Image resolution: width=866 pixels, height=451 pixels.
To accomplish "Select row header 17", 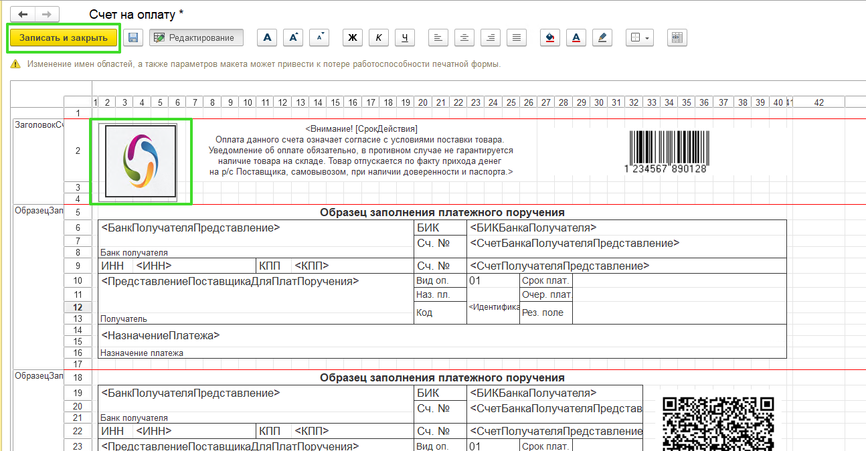I will pyautogui.click(x=78, y=364).
